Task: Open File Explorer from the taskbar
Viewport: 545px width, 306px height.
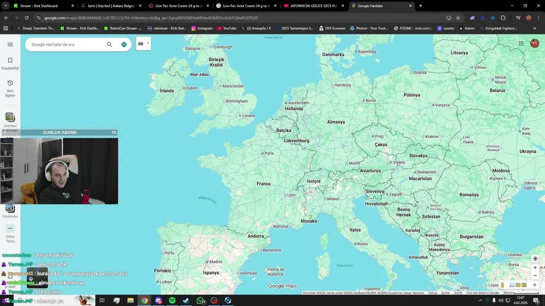Action: pyautogui.click(x=130, y=300)
